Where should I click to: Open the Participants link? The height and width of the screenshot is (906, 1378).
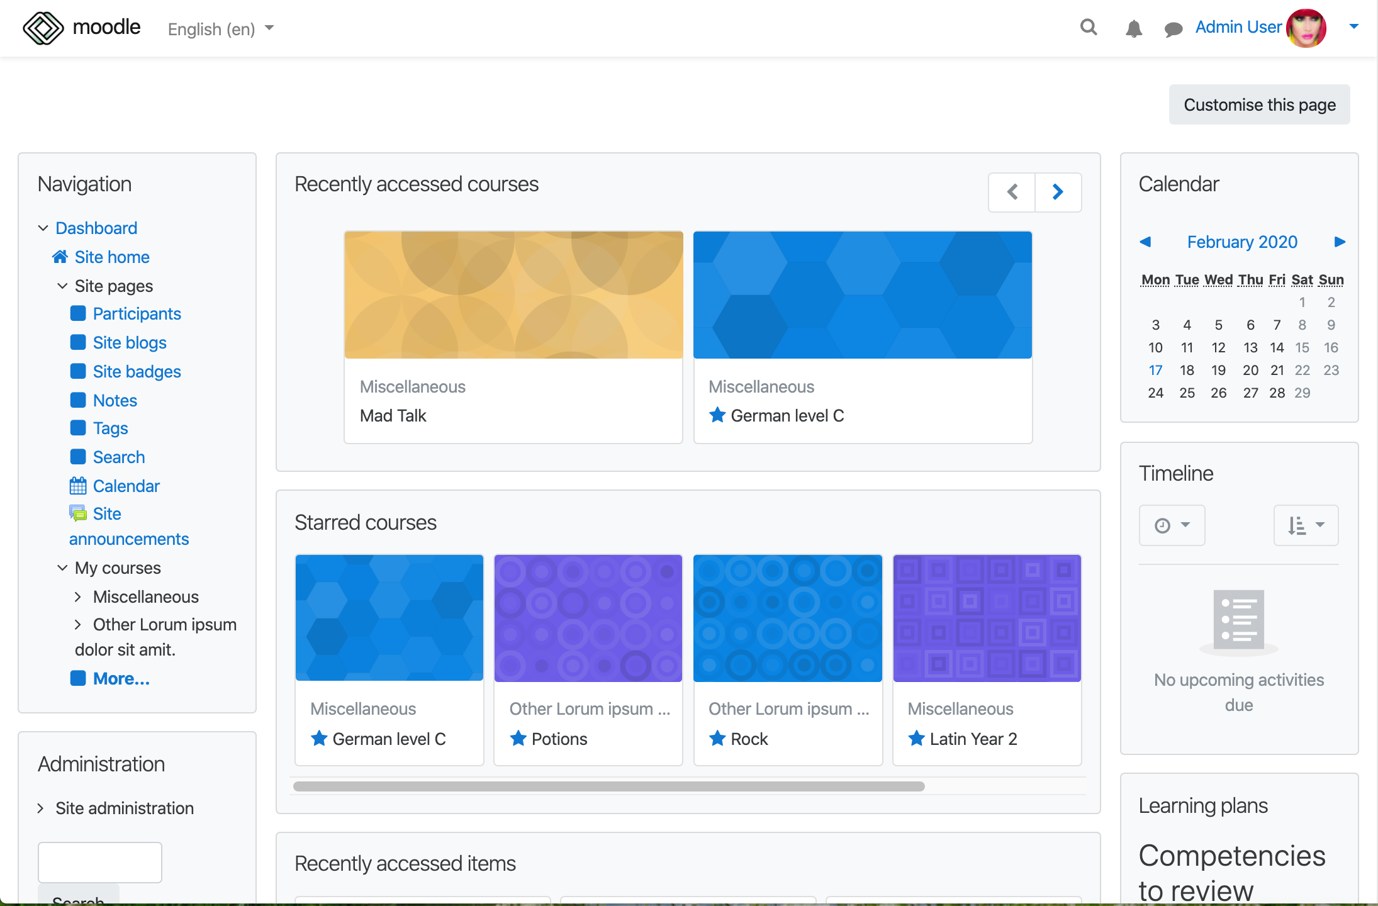coord(137,313)
